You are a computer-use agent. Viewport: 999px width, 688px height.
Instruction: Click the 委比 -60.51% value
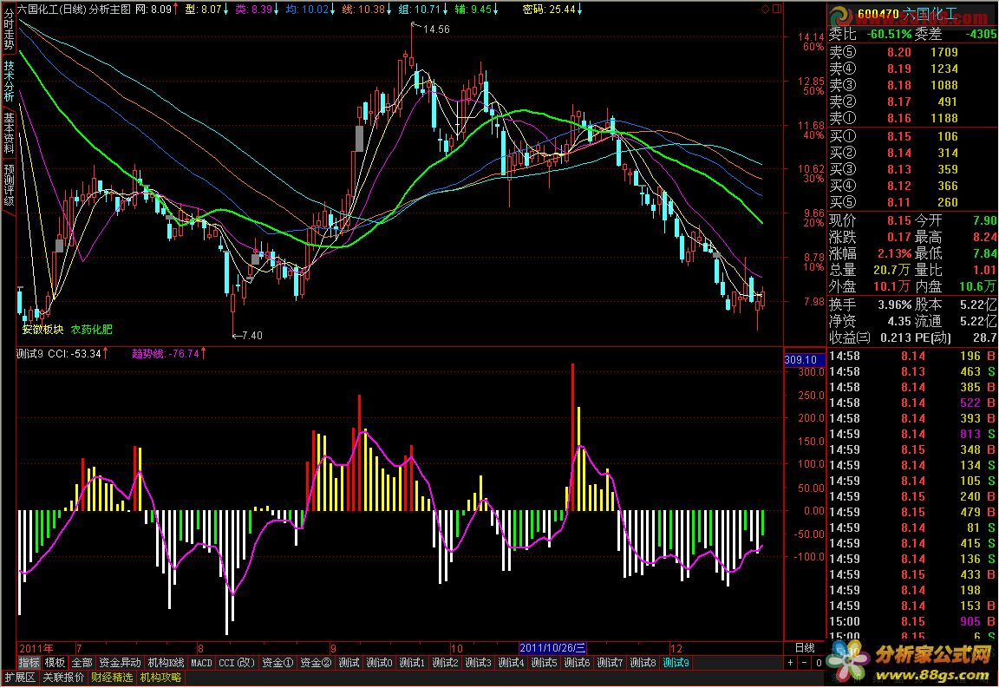[x=890, y=34]
